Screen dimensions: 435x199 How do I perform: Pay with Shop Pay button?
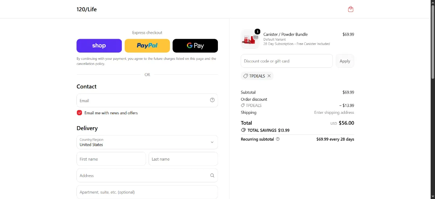click(99, 46)
